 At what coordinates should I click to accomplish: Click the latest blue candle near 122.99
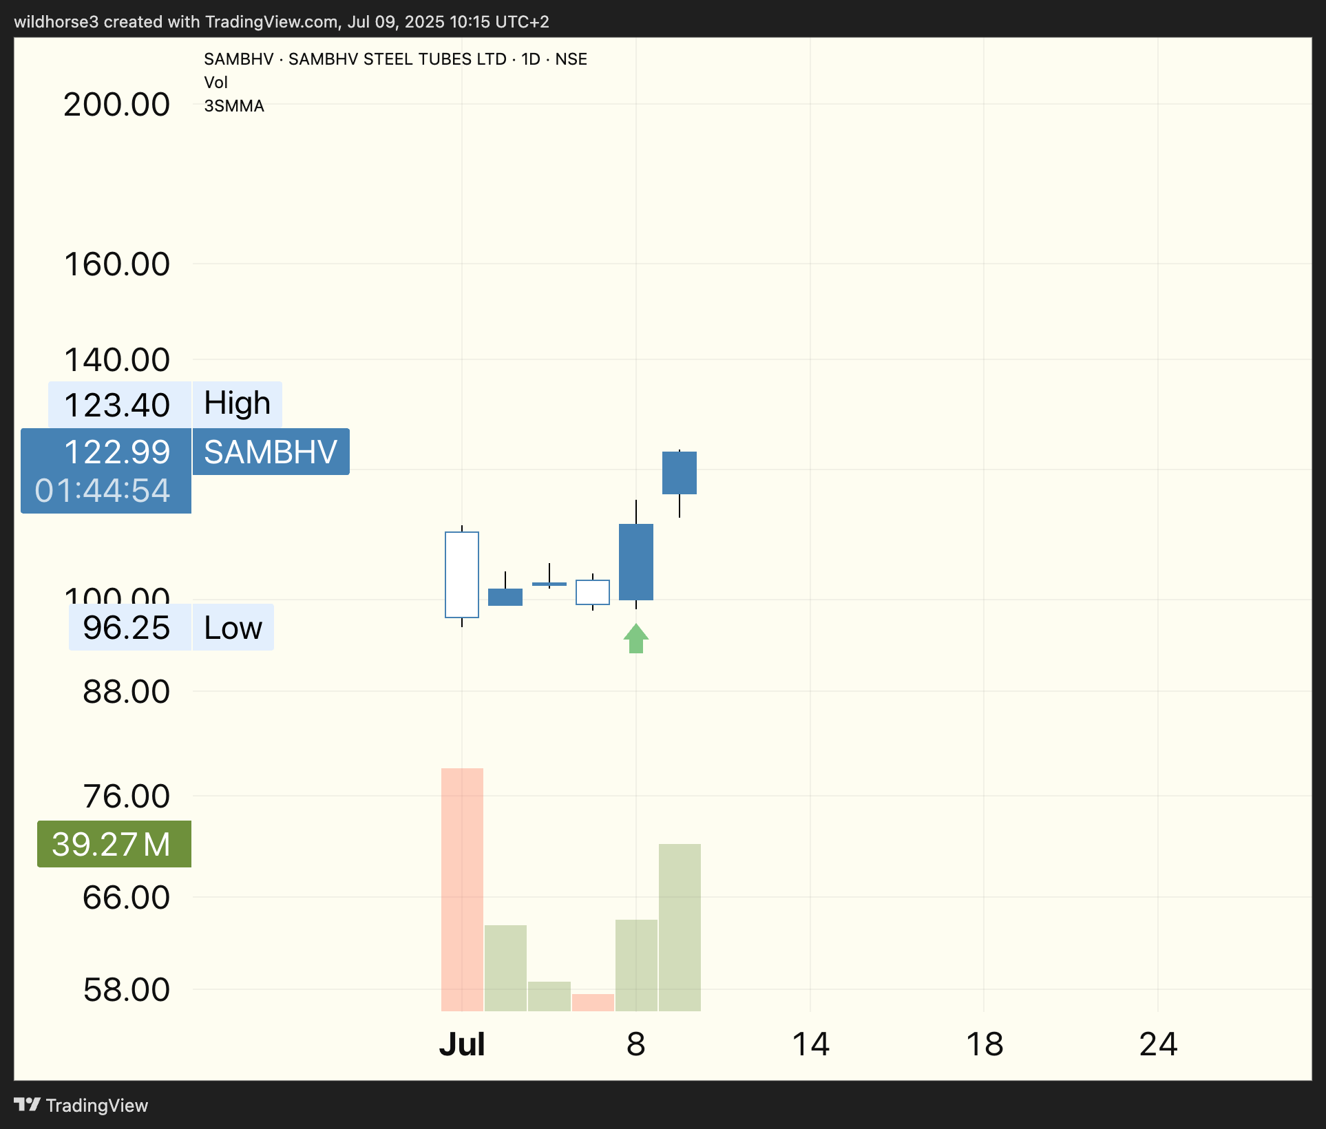680,473
